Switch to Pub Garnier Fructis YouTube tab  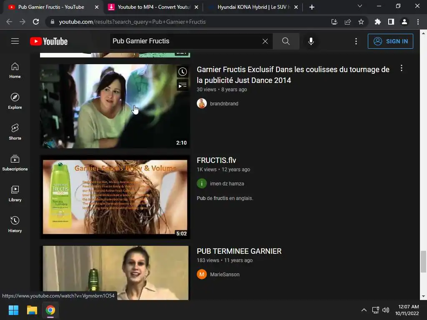51,7
